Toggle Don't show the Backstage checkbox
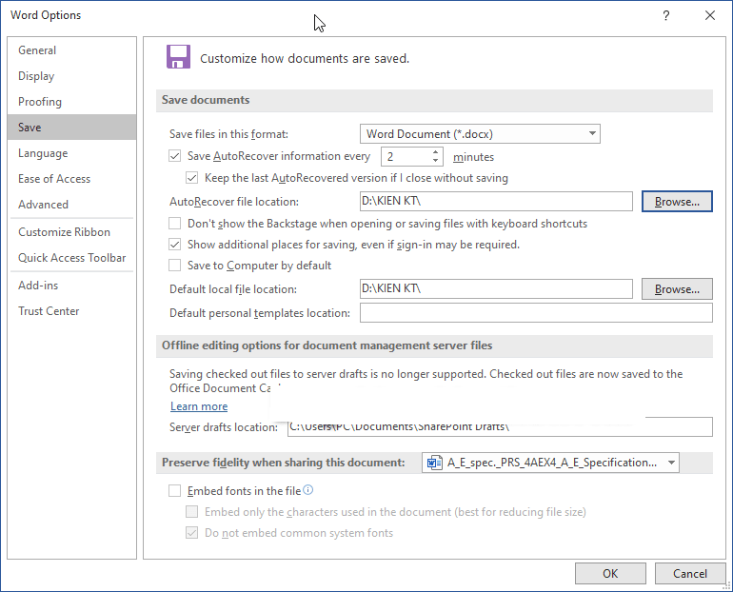 175,224
